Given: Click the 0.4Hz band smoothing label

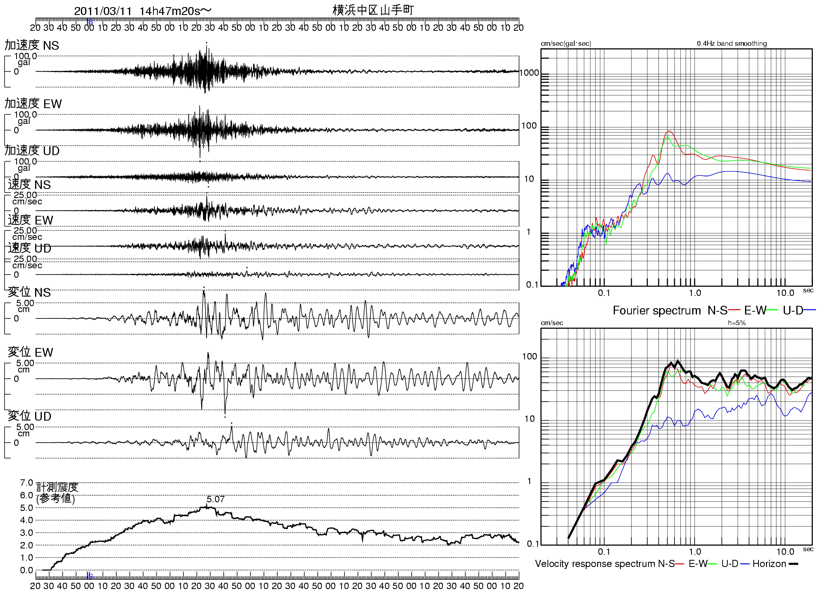Looking at the screenshot, I should click(x=732, y=43).
